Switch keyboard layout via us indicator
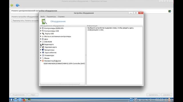 [x=144, y=100]
